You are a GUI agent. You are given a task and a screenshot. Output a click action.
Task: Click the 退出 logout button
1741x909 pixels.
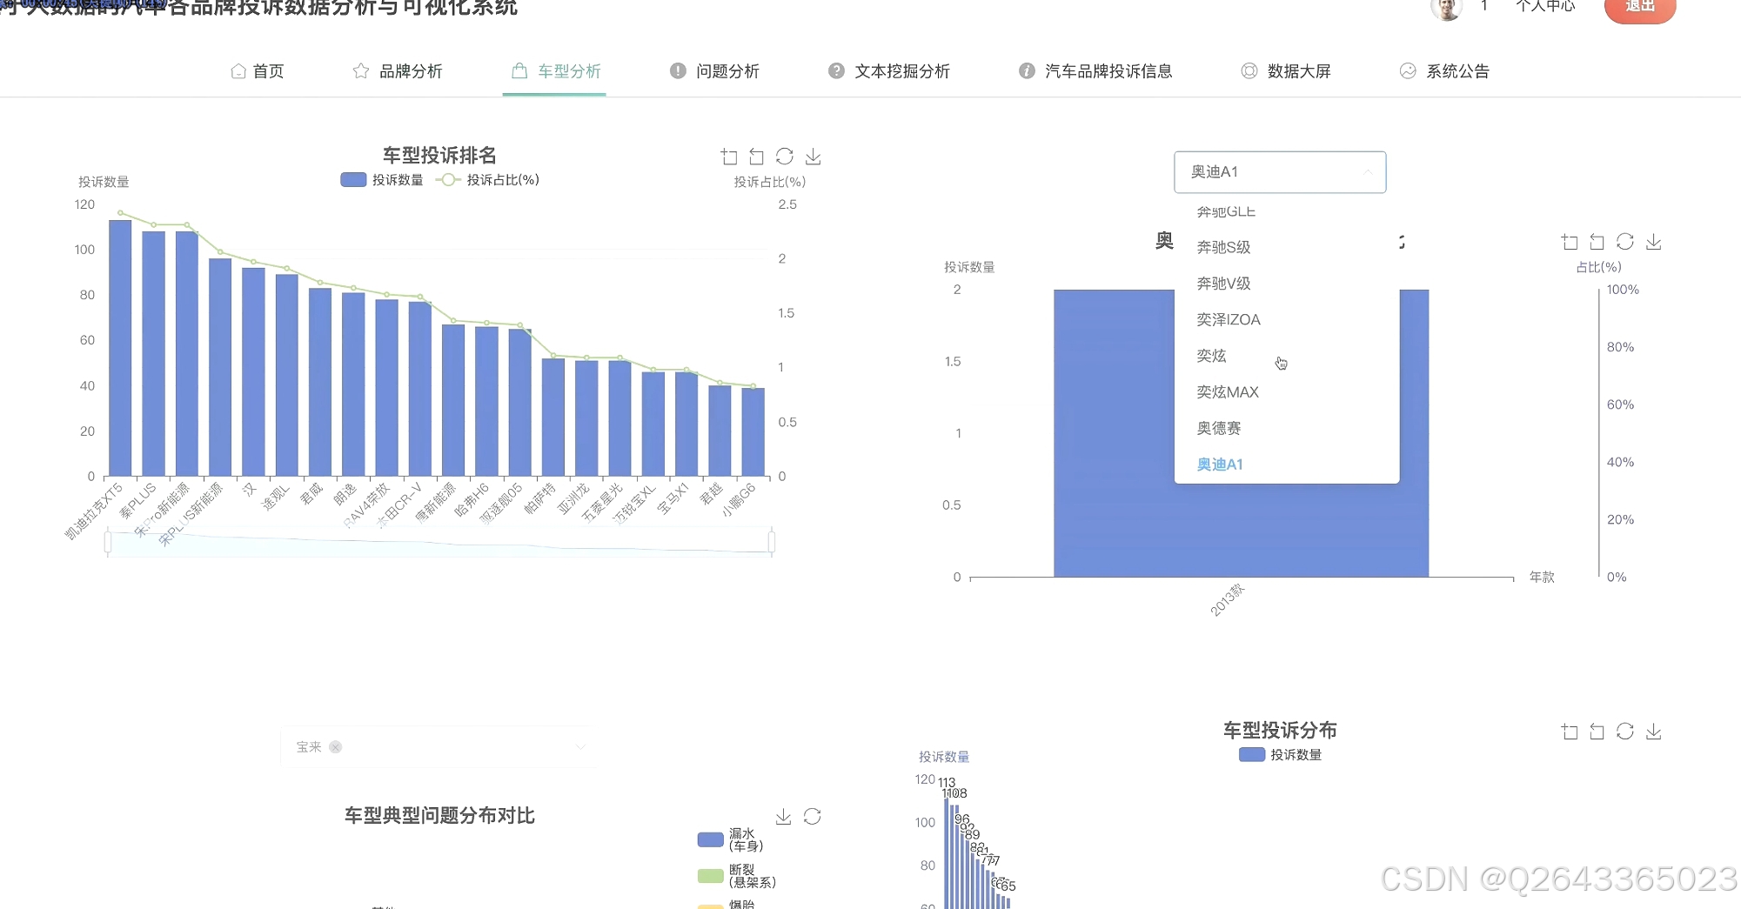click(1640, 7)
